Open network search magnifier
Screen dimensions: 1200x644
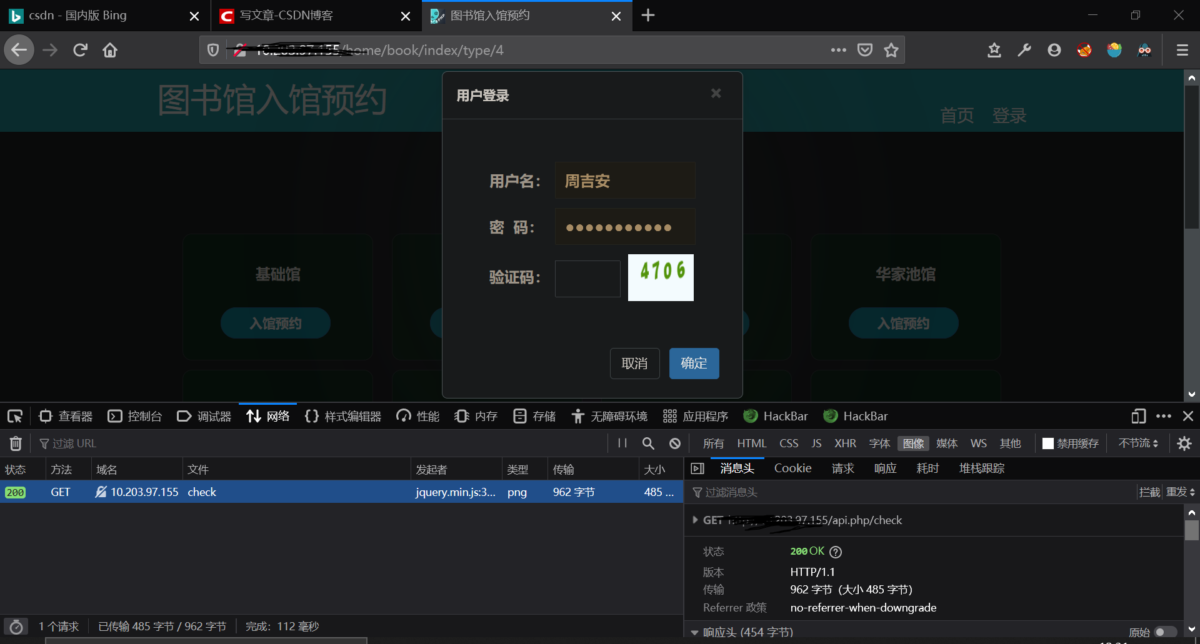point(648,443)
